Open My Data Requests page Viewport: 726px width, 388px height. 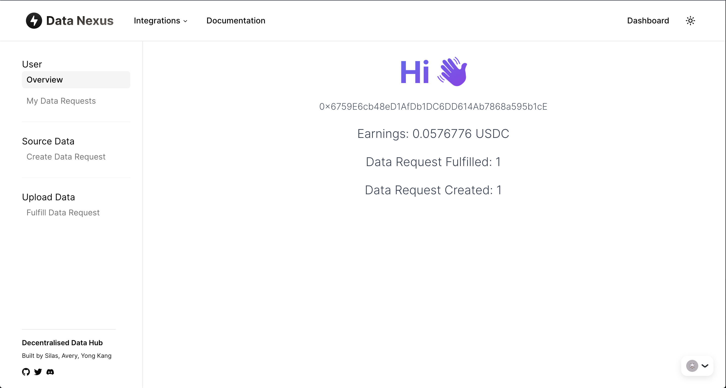[61, 101]
